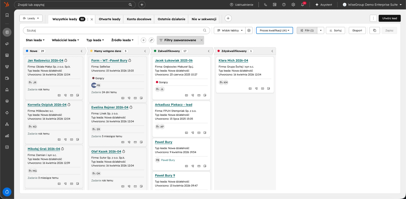
Task: Open Paweł Bury 9 lead link
Action: 165,175
